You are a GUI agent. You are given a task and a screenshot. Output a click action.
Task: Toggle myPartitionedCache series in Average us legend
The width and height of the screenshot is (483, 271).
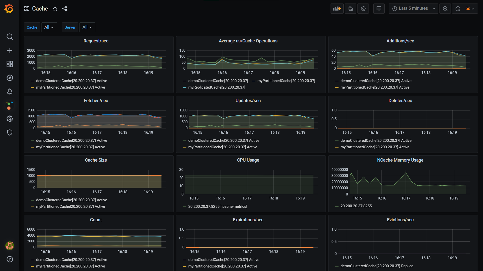(286, 81)
